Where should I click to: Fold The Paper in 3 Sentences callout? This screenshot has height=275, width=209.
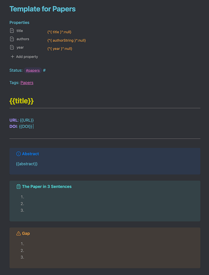pos(47,187)
